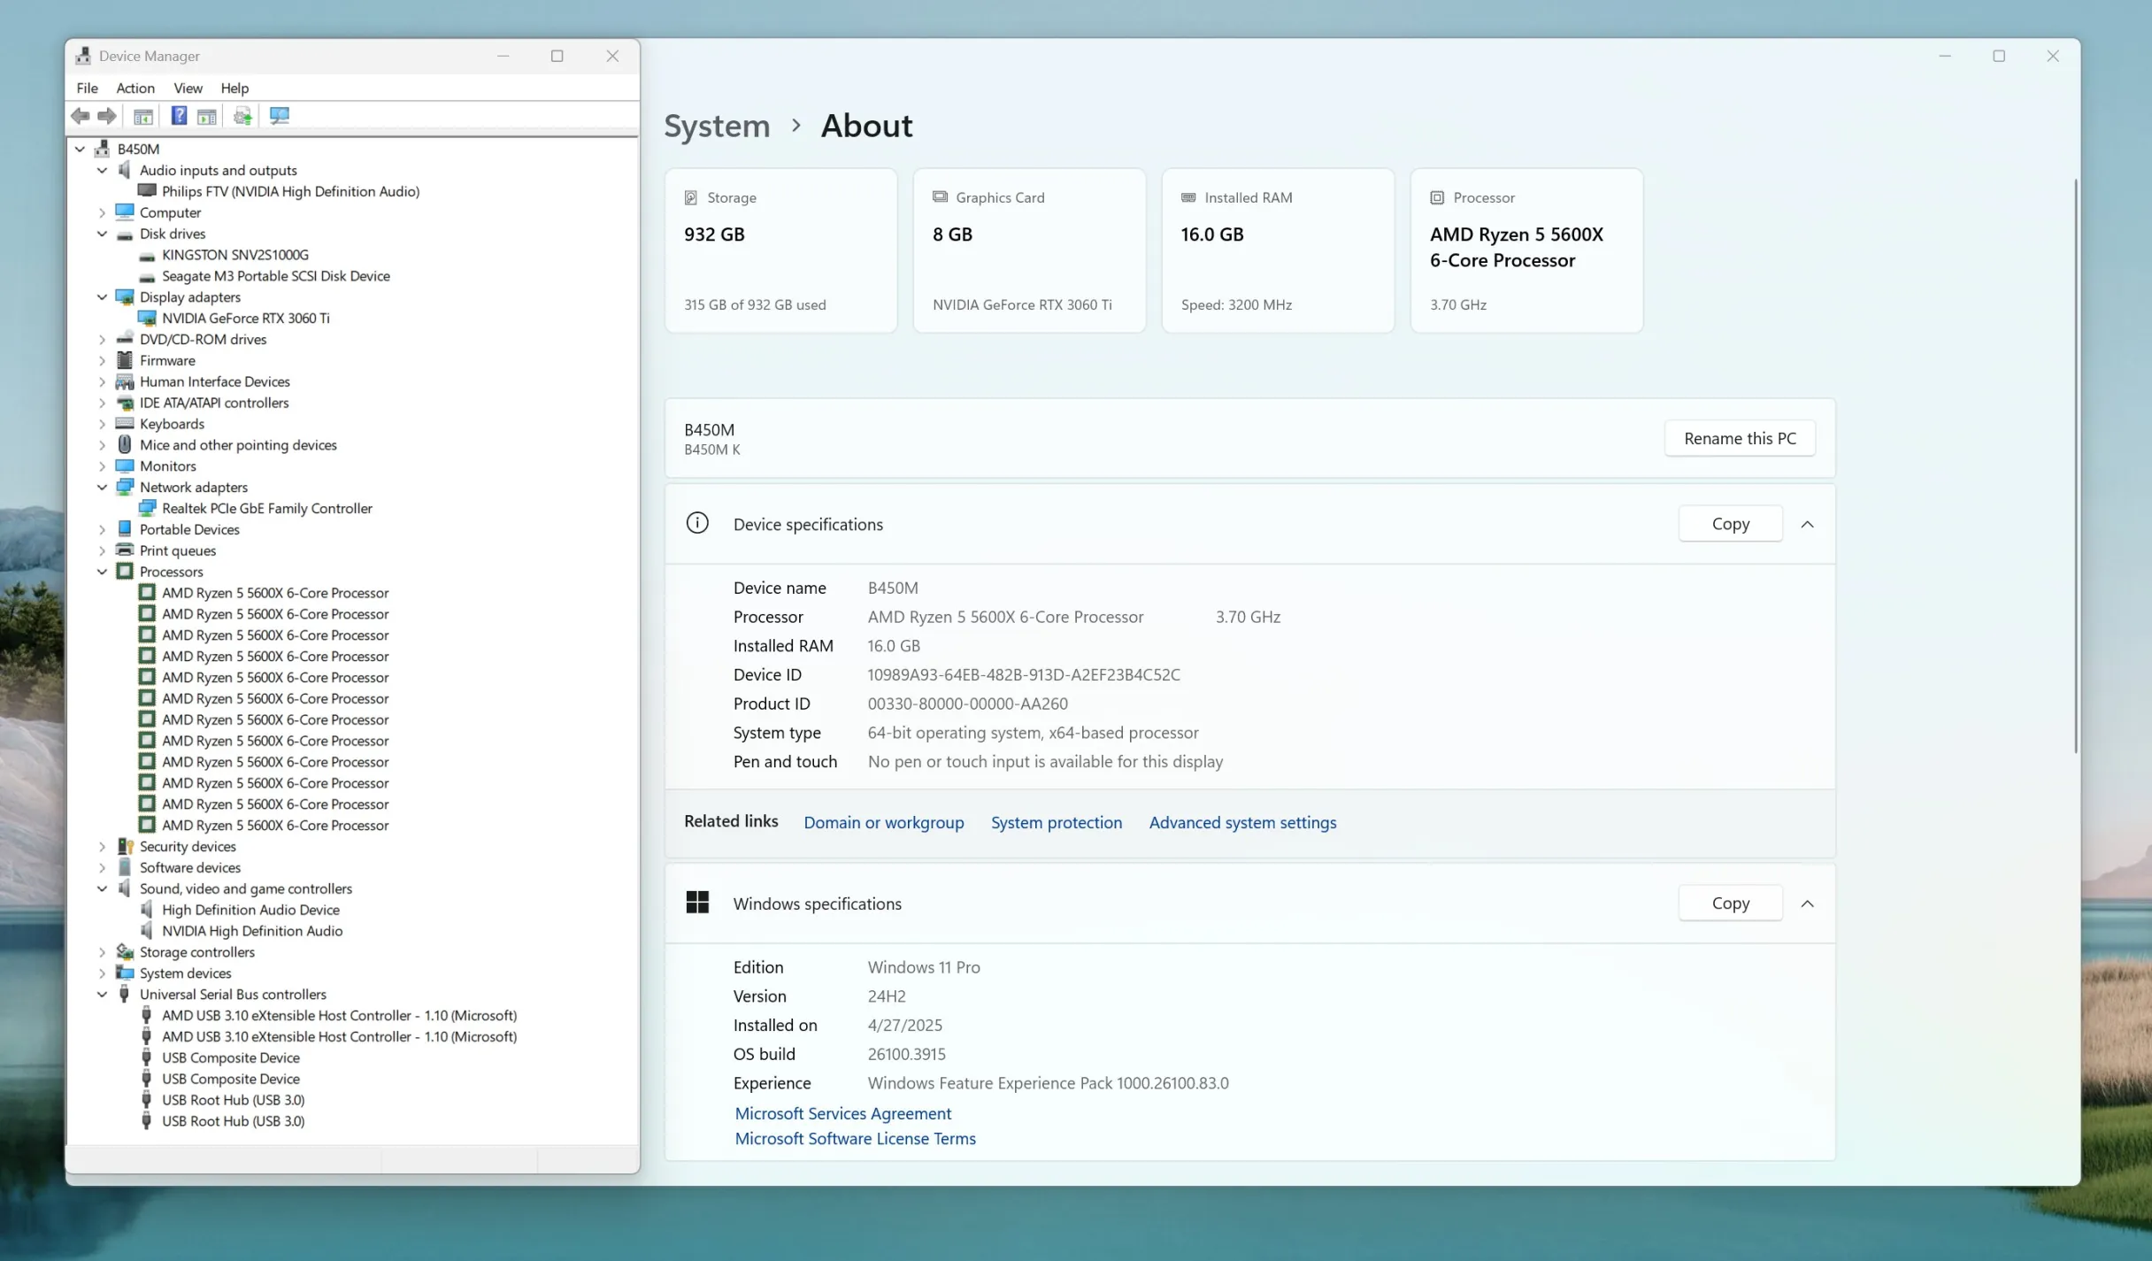2152x1261 pixels.
Task: Open System protection link
Action: click(1056, 822)
